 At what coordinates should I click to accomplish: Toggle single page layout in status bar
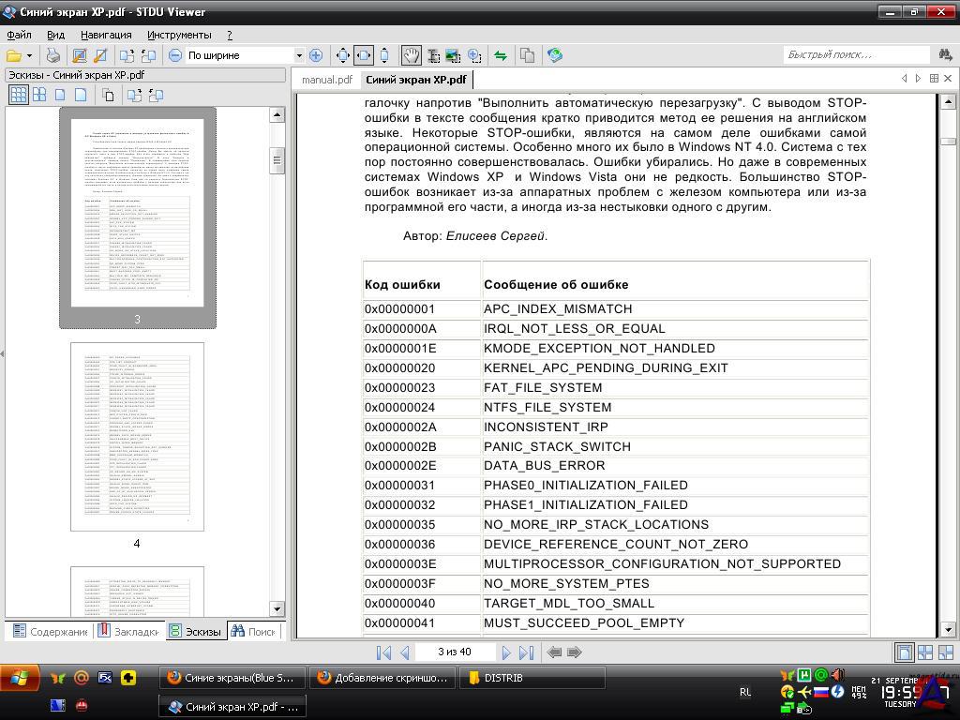[905, 652]
